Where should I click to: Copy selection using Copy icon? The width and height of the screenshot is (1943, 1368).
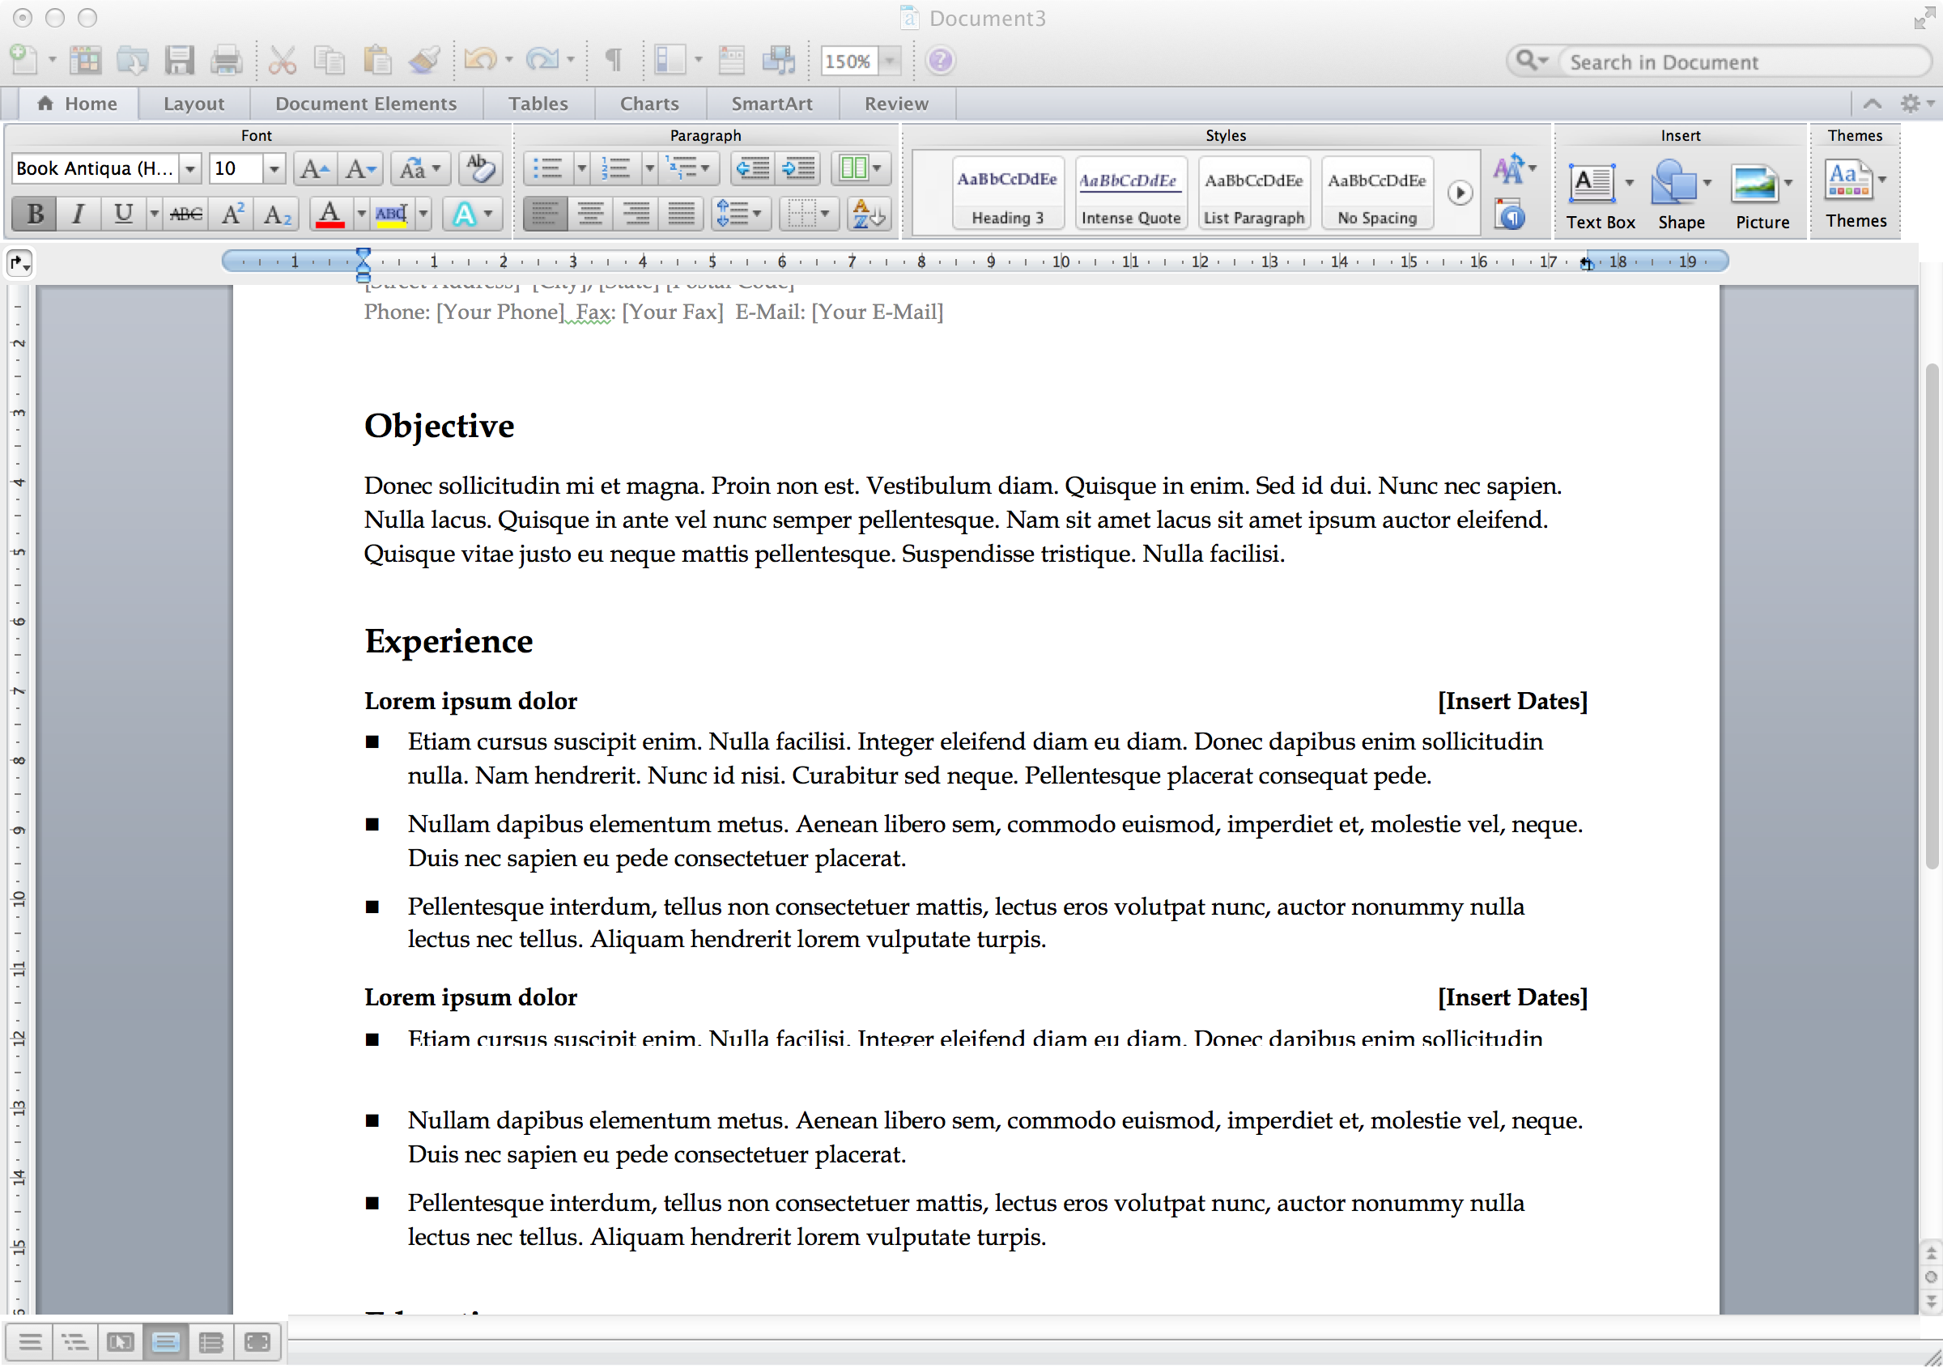[x=329, y=60]
